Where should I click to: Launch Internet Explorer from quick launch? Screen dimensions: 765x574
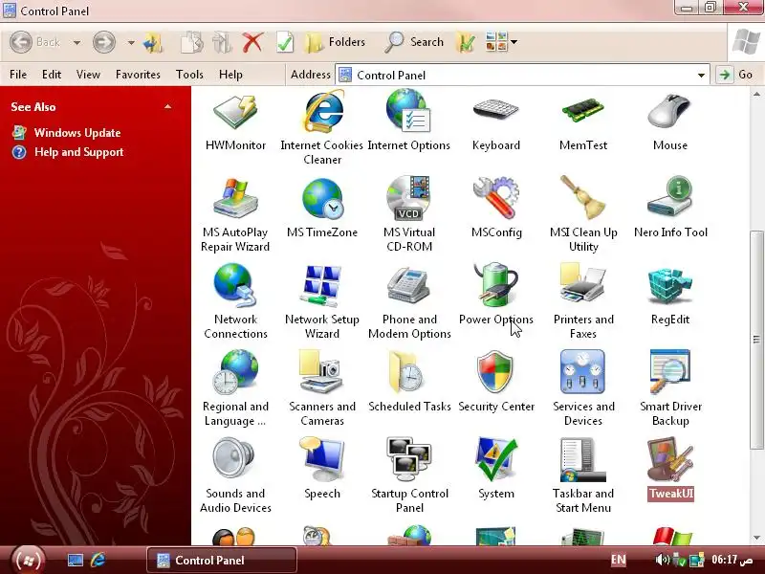pos(98,560)
